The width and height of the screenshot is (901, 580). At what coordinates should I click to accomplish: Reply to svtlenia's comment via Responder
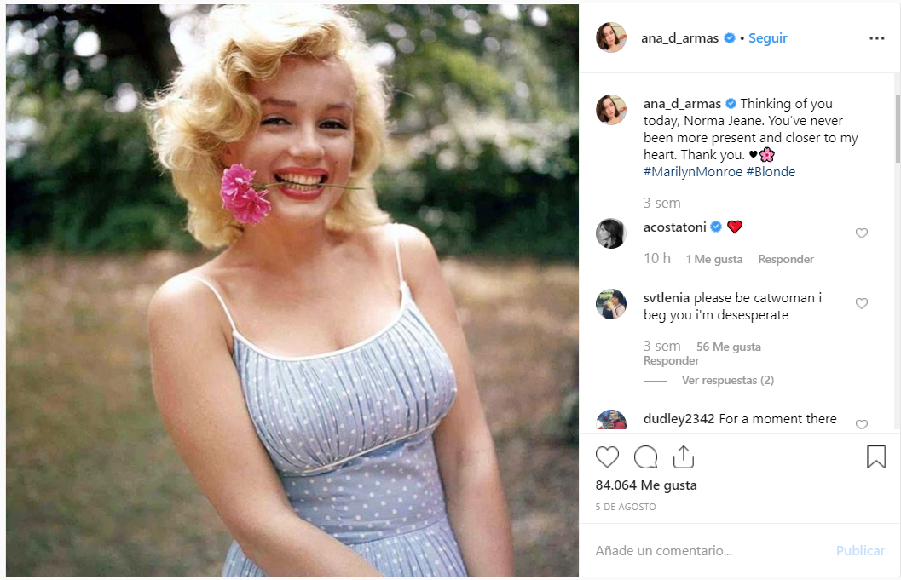click(x=671, y=360)
